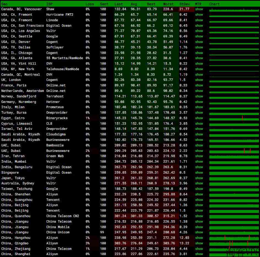Select the "Canada, BC, Vancouver" geo cell

21,9
